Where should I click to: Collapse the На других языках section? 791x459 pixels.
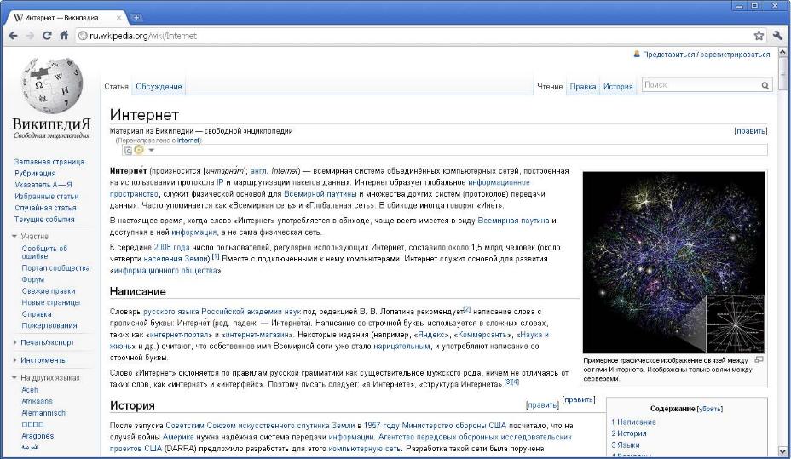[14, 377]
